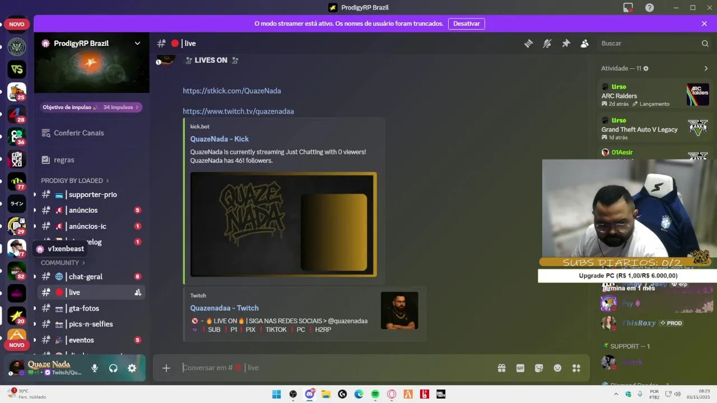
Task: Open server icon with badge 28
Action: pyautogui.click(x=17, y=114)
